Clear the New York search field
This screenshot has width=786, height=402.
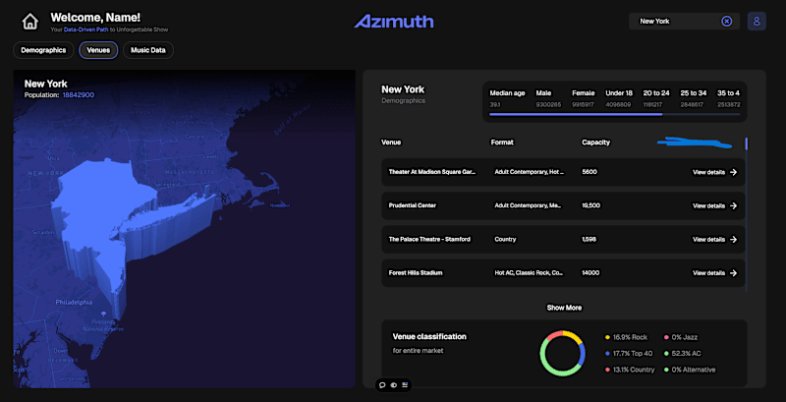coord(726,21)
